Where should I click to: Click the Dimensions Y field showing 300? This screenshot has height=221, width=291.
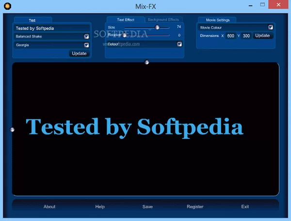pyautogui.click(x=246, y=35)
